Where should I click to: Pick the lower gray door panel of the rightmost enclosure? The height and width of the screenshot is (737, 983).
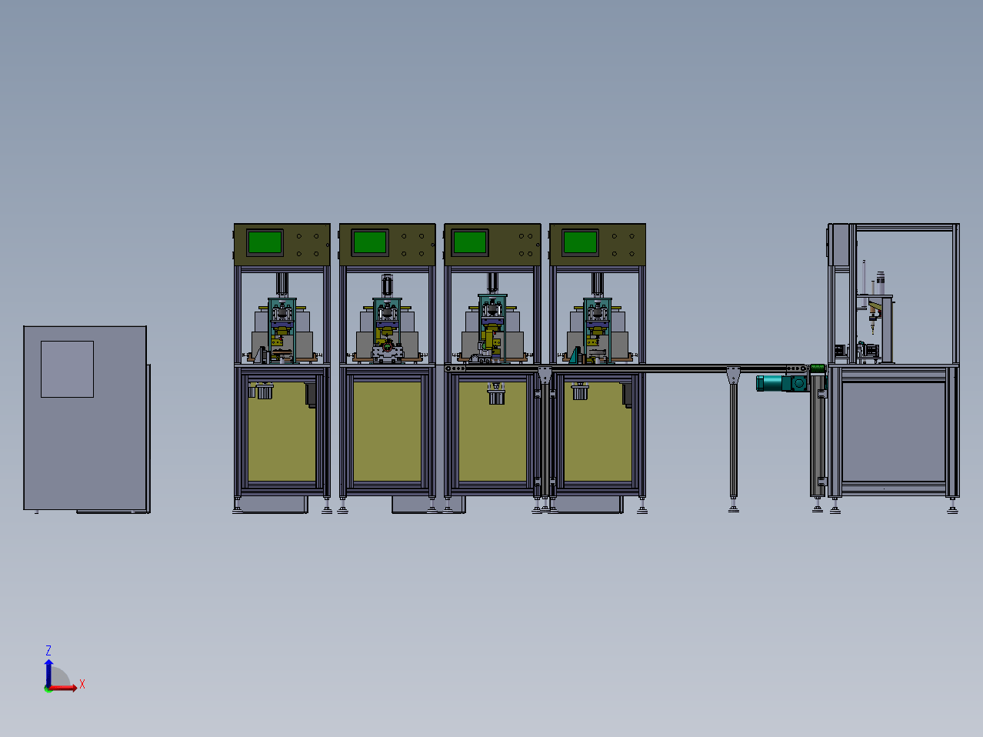(x=893, y=432)
